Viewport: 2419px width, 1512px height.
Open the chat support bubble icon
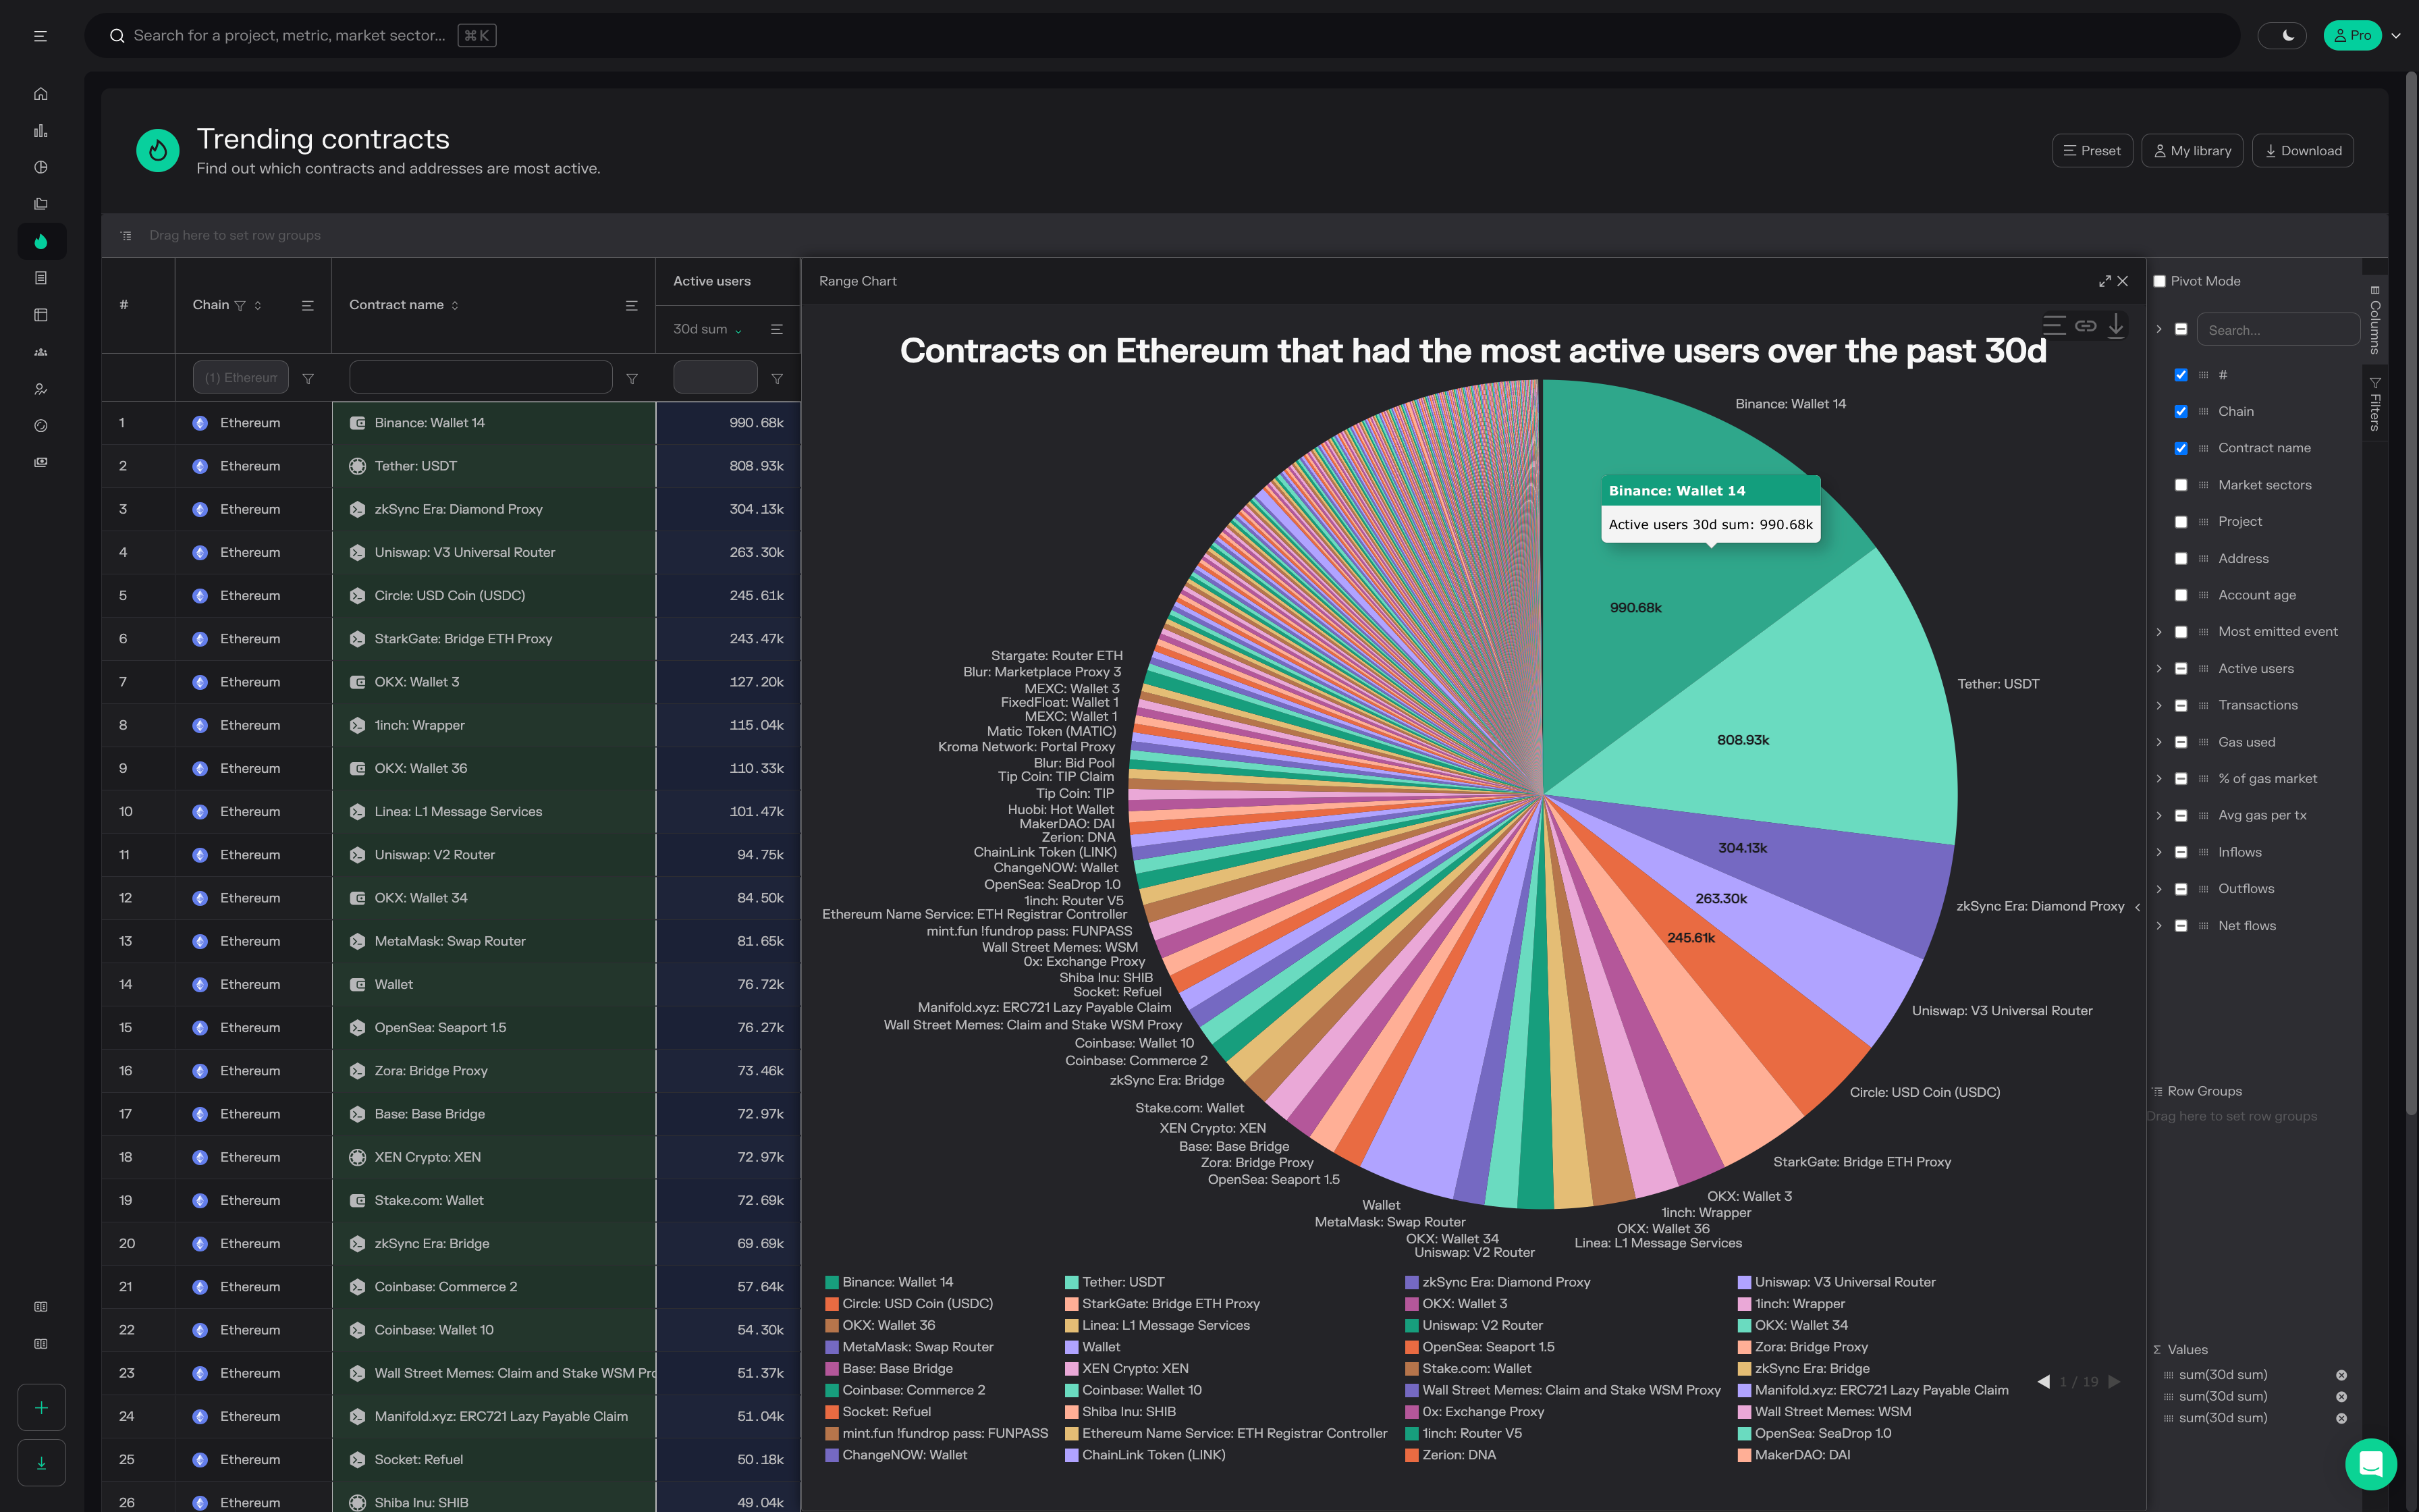click(2370, 1463)
